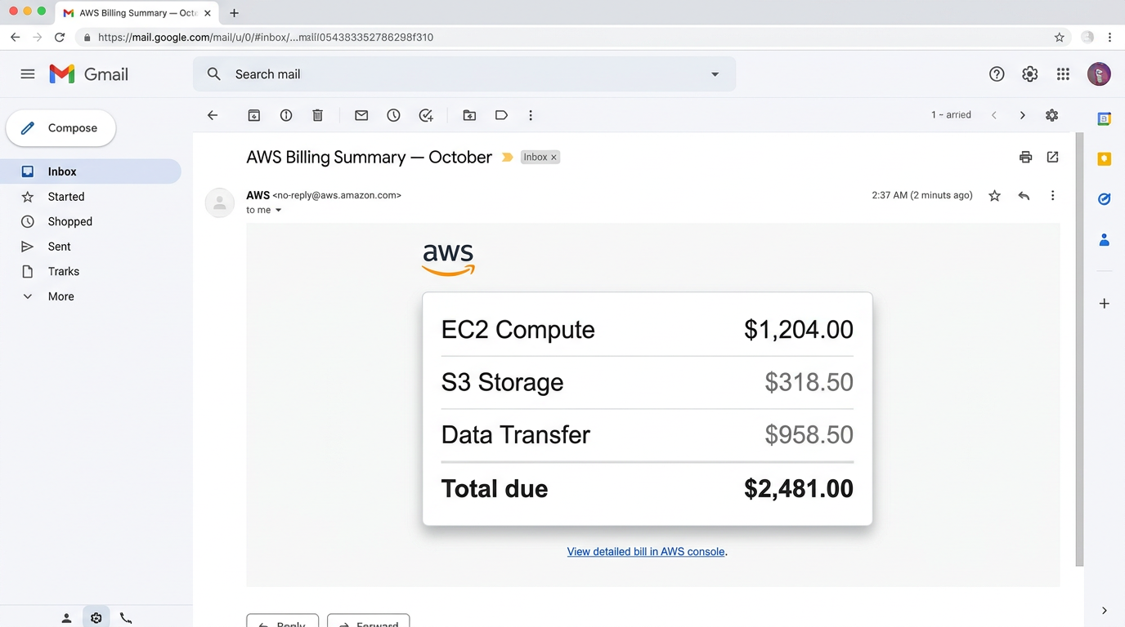This screenshot has width=1125, height=627.
Task: Archive this email
Action: [254, 115]
